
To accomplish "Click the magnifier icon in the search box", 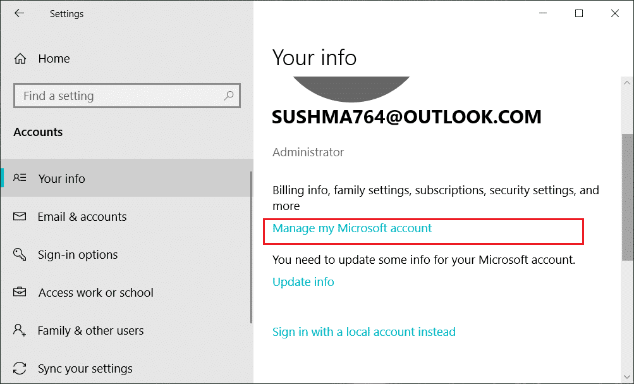I will 229,96.
